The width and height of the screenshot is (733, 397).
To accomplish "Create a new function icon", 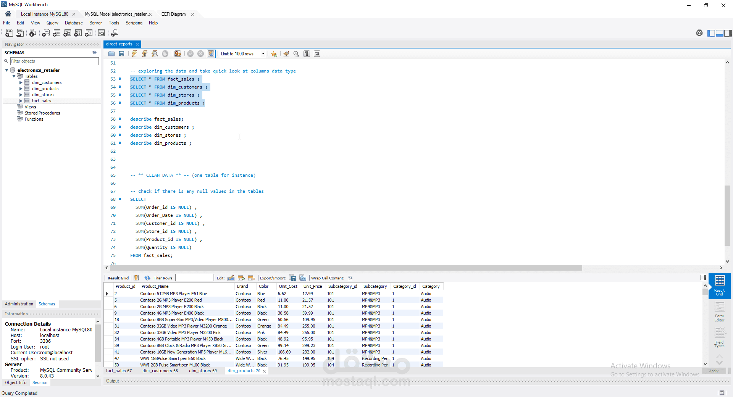I will coord(89,33).
